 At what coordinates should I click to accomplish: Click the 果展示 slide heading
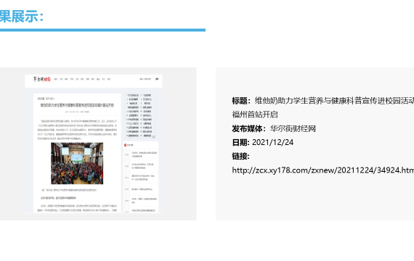pos(21,17)
